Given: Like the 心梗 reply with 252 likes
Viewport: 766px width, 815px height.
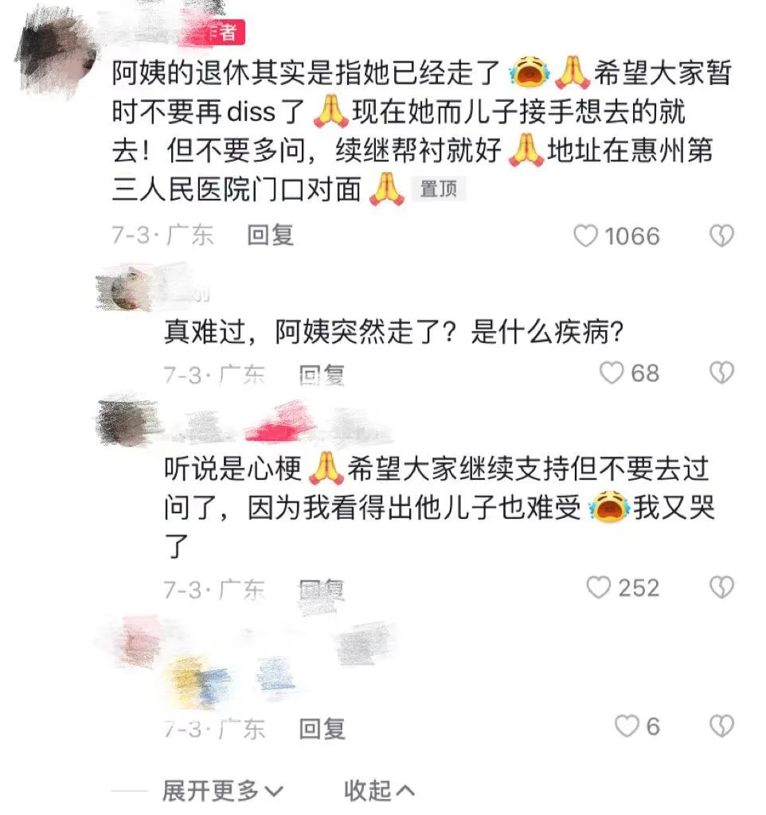Looking at the screenshot, I should (x=599, y=588).
